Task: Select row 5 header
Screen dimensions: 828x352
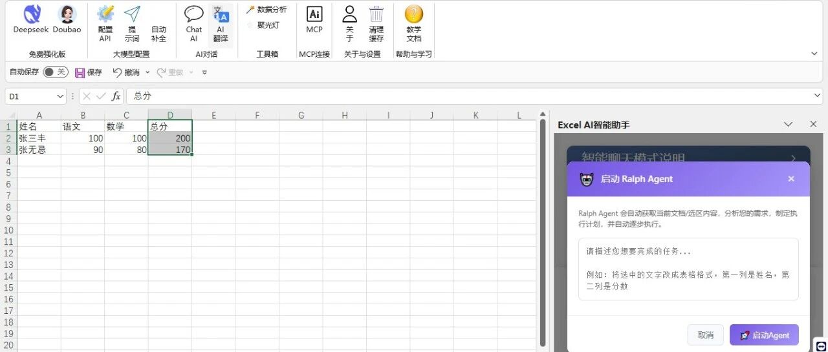Action: coord(8,173)
